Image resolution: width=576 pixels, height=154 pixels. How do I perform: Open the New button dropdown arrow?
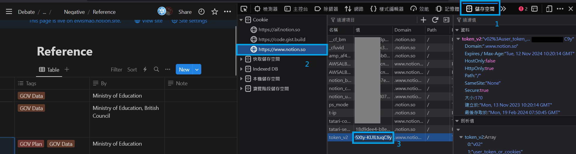click(197, 69)
